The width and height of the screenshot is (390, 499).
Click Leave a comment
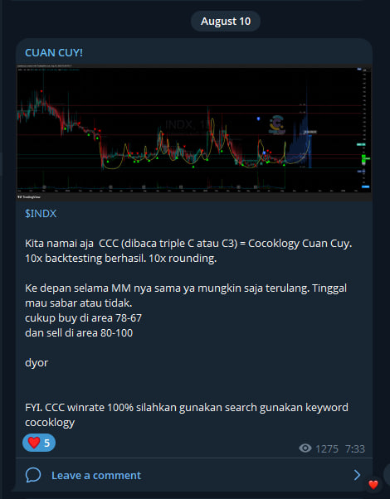(x=96, y=476)
